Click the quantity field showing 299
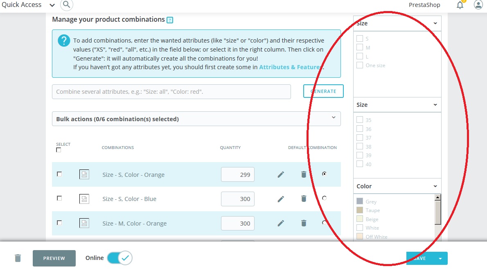This screenshot has width=487, height=271. point(238,174)
